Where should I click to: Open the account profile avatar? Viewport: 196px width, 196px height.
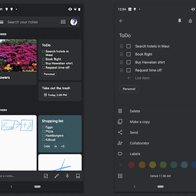73,22
